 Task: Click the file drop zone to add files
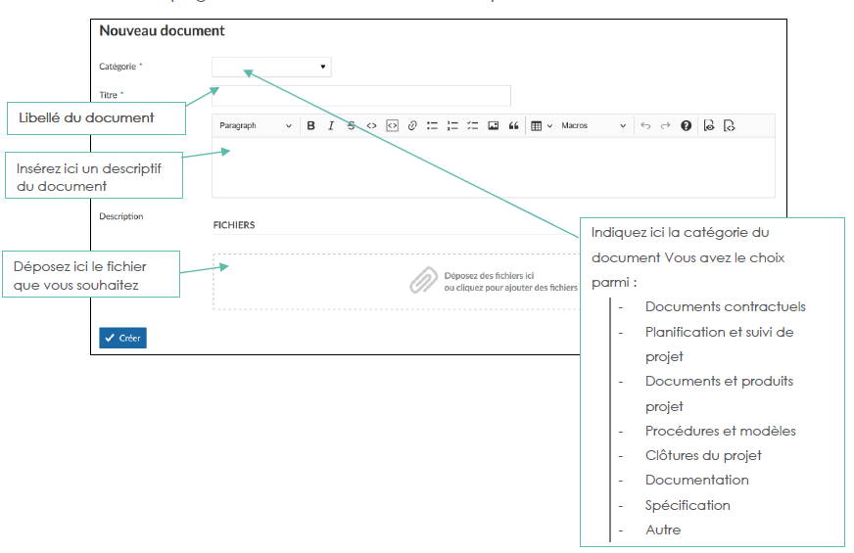(x=494, y=282)
